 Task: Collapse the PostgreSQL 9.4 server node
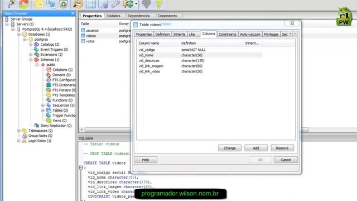click(x=13, y=29)
